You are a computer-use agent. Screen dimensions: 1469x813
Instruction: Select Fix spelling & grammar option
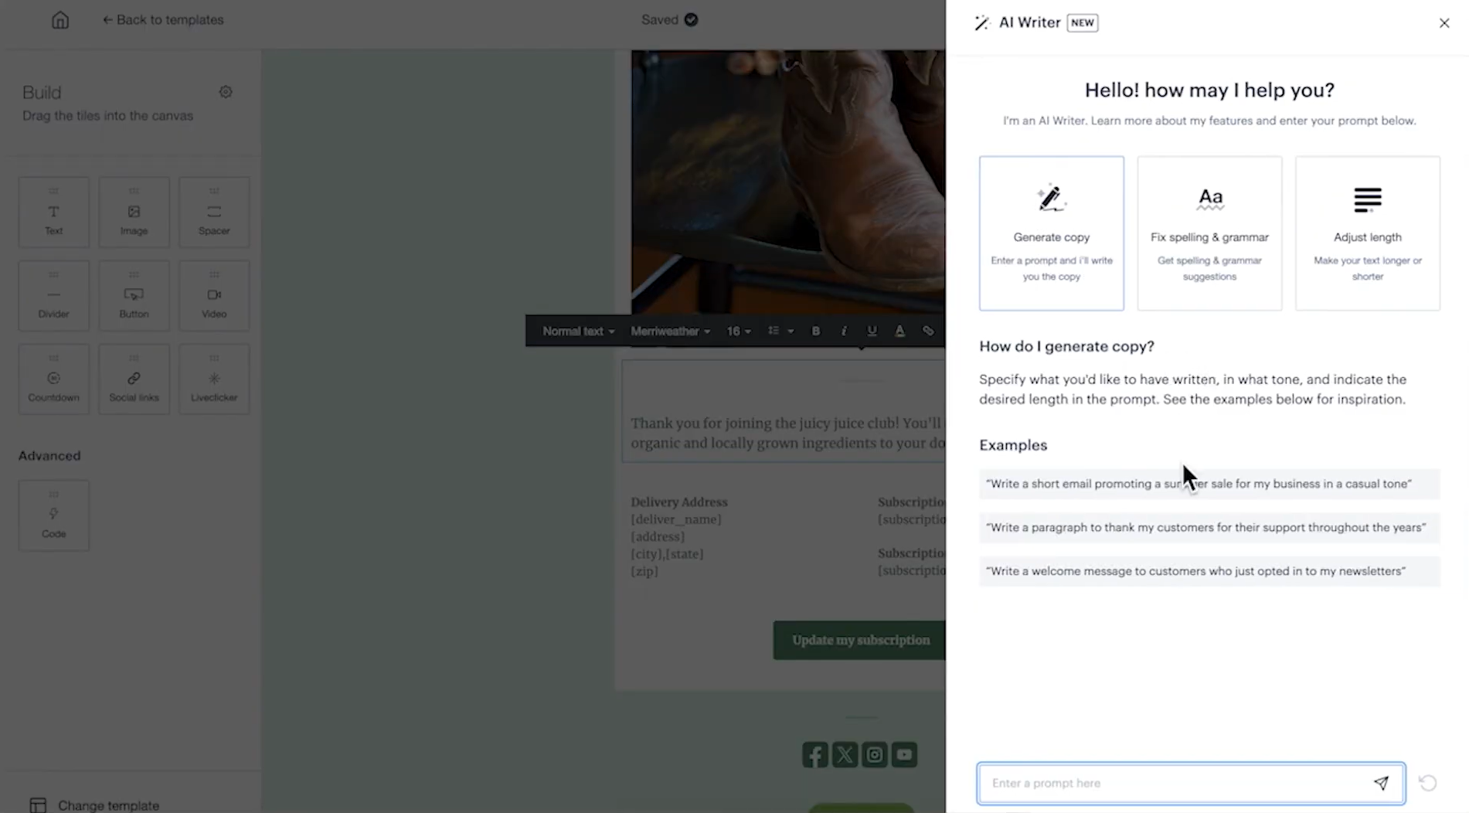point(1209,233)
